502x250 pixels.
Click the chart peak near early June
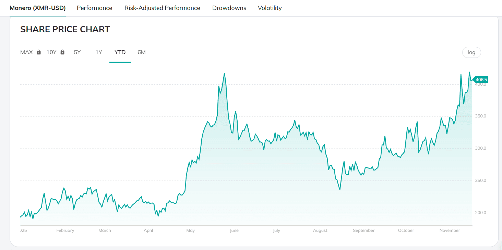pyautogui.click(x=225, y=74)
